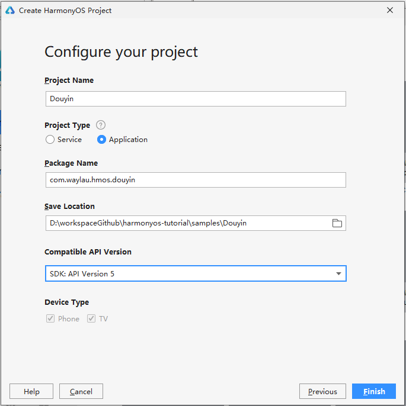Select the Service project type radio button

[50, 140]
